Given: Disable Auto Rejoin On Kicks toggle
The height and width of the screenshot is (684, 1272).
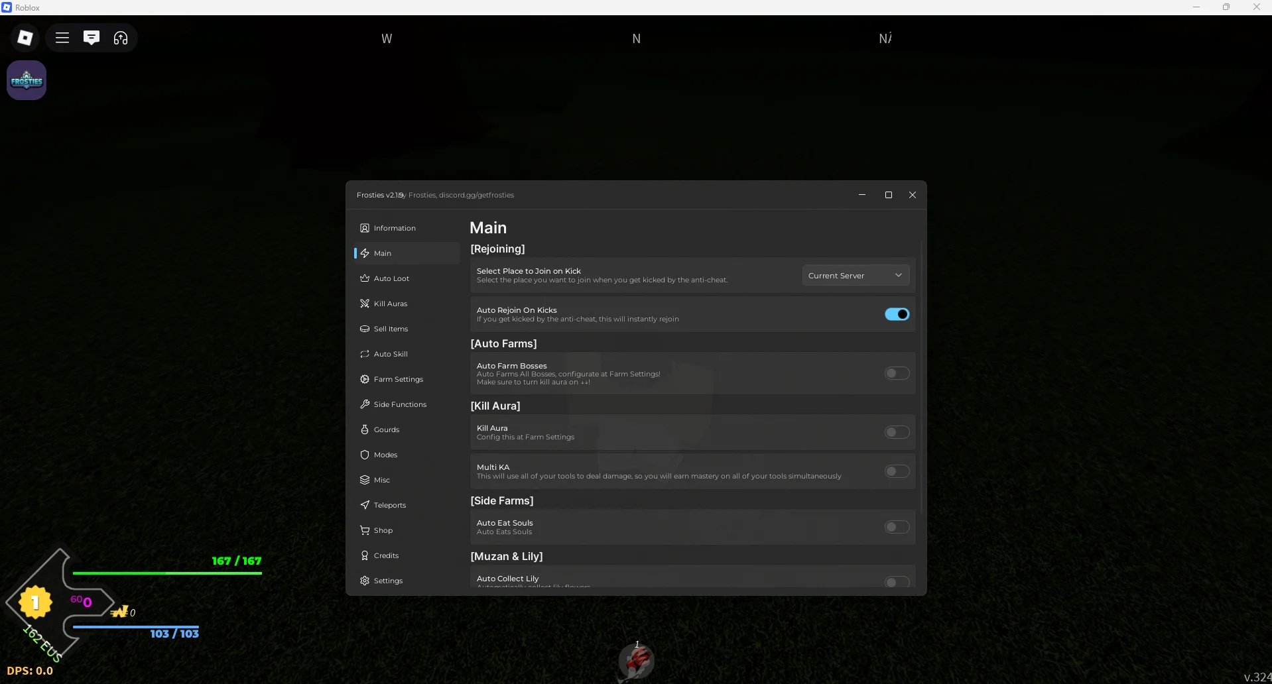Looking at the screenshot, I should [897, 314].
